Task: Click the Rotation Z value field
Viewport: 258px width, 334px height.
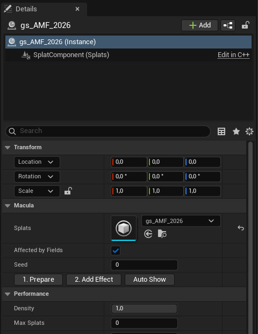Action: 202,177
